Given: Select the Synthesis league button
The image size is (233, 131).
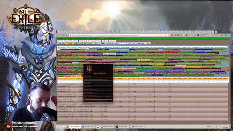Looking at the screenshot, I should pyautogui.click(x=112, y=41).
